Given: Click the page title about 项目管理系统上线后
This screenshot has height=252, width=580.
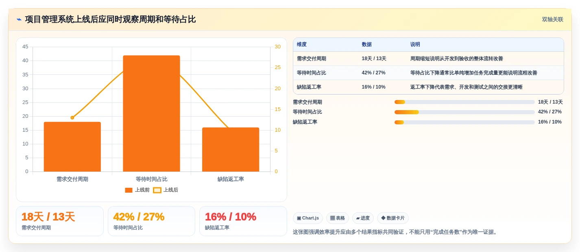Looking at the screenshot, I should click(110, 20).
